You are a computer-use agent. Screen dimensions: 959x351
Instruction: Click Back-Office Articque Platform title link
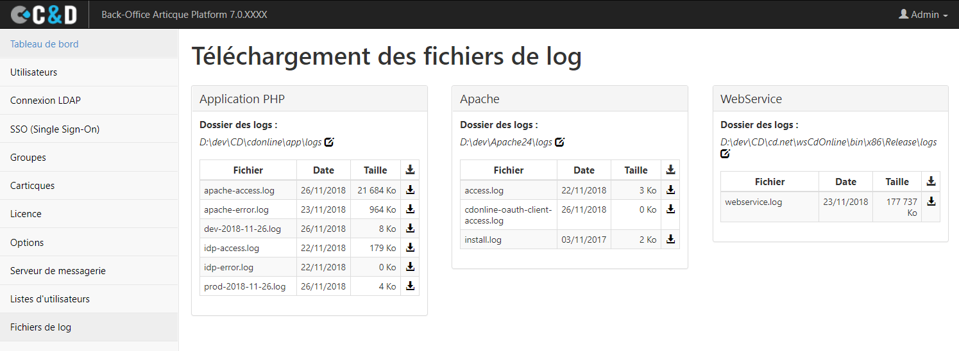pyautogui.click(x=184, y=15)
